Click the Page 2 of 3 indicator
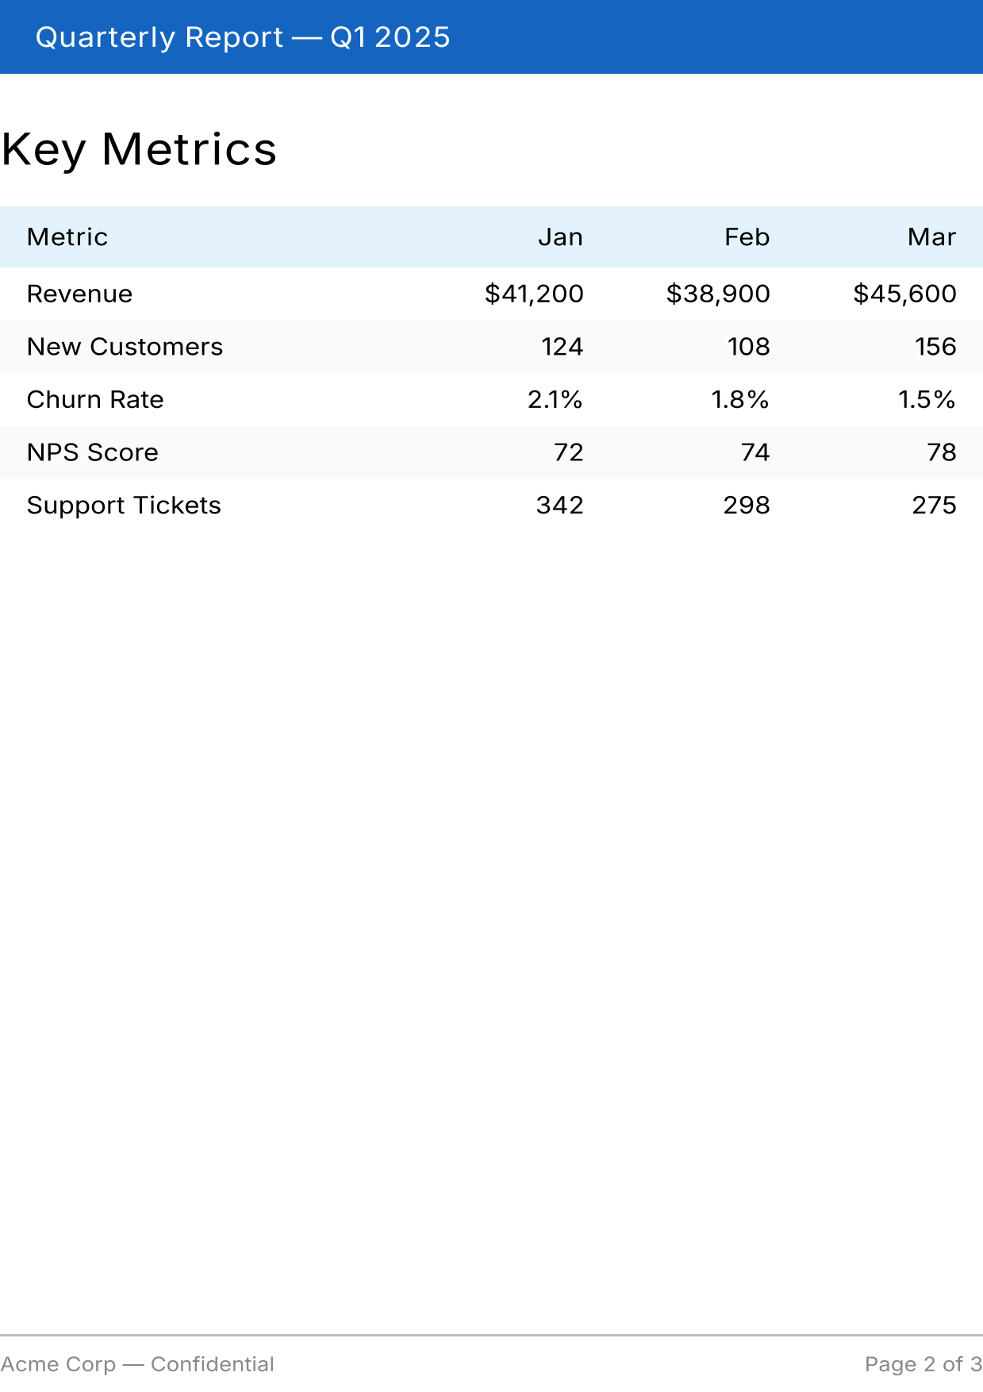983x1392 pixels. (x=923, y=1364)
